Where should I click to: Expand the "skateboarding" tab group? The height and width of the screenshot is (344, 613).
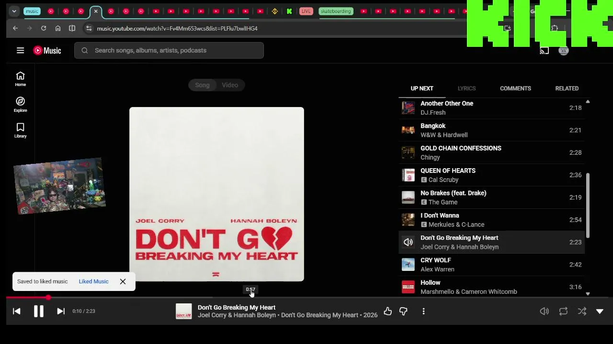tap(336, 11)
